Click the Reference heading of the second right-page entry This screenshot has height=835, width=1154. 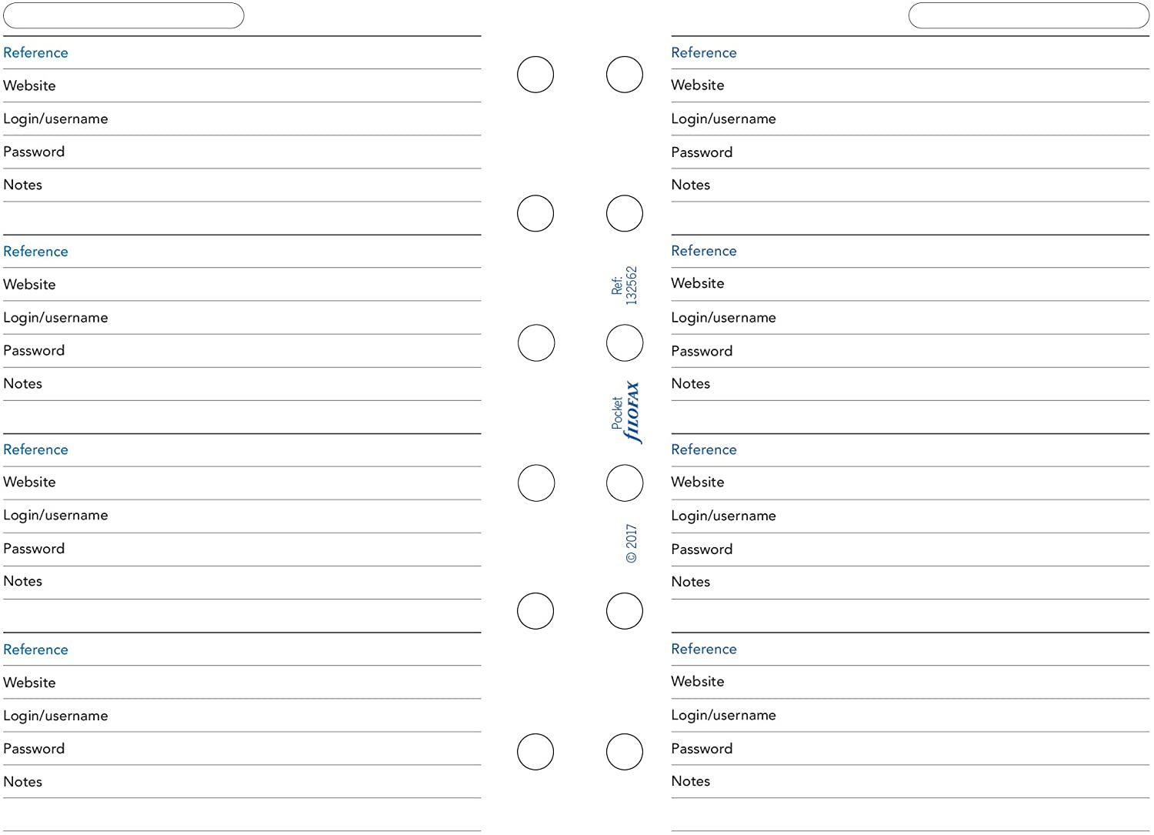(x=704, y=251)
